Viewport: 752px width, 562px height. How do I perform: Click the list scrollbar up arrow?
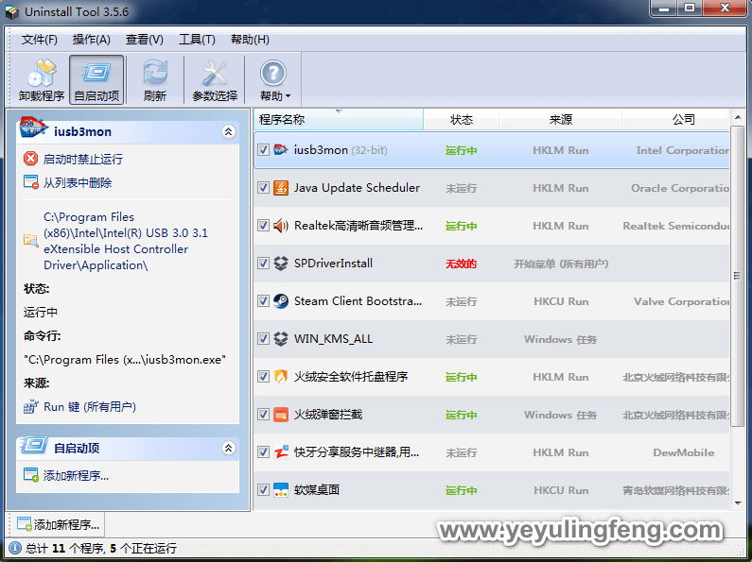point(738,117)
